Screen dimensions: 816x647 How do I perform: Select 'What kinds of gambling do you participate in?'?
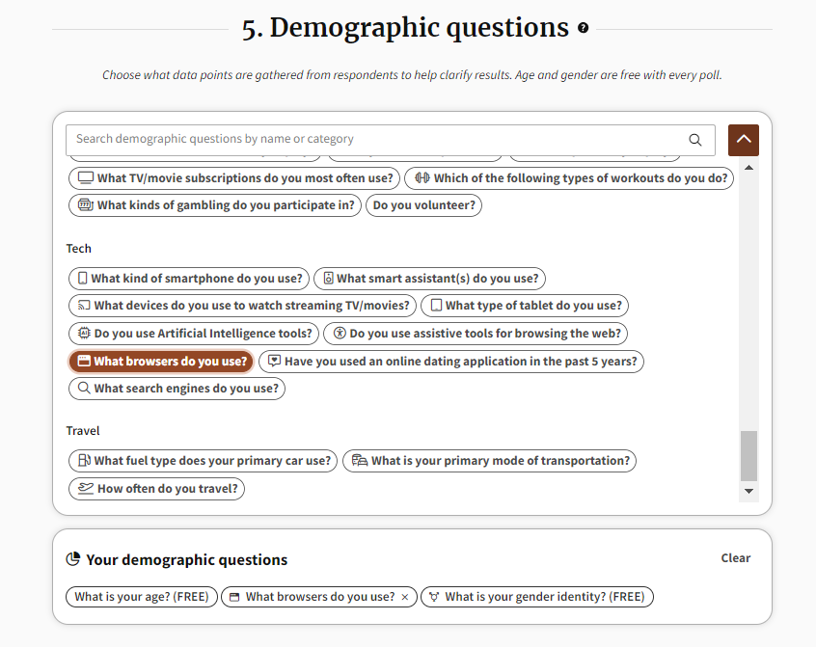[215, 205]
